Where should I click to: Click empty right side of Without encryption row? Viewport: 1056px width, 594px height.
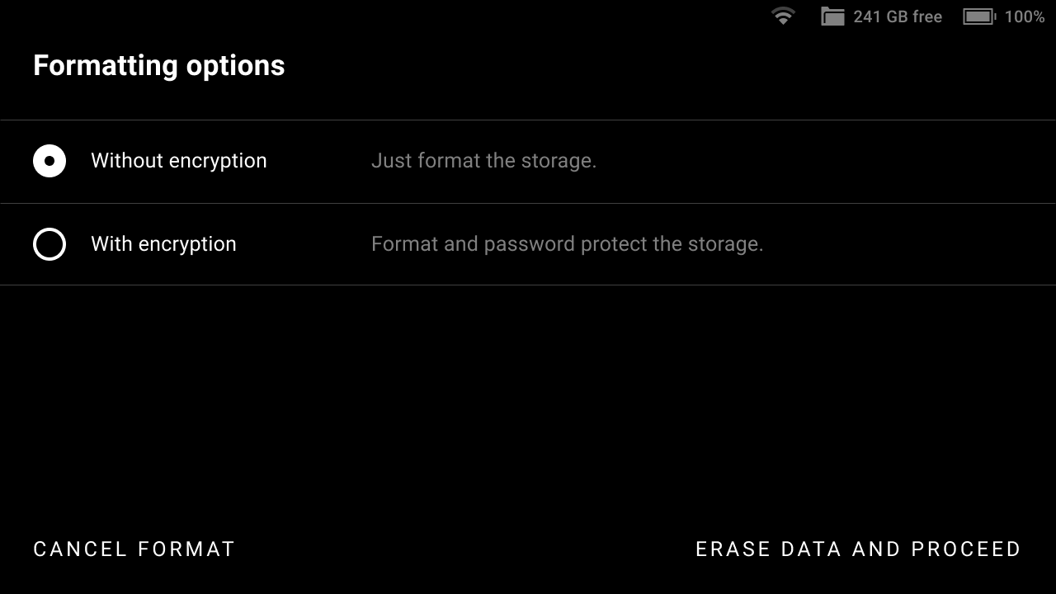coord(866,161)
